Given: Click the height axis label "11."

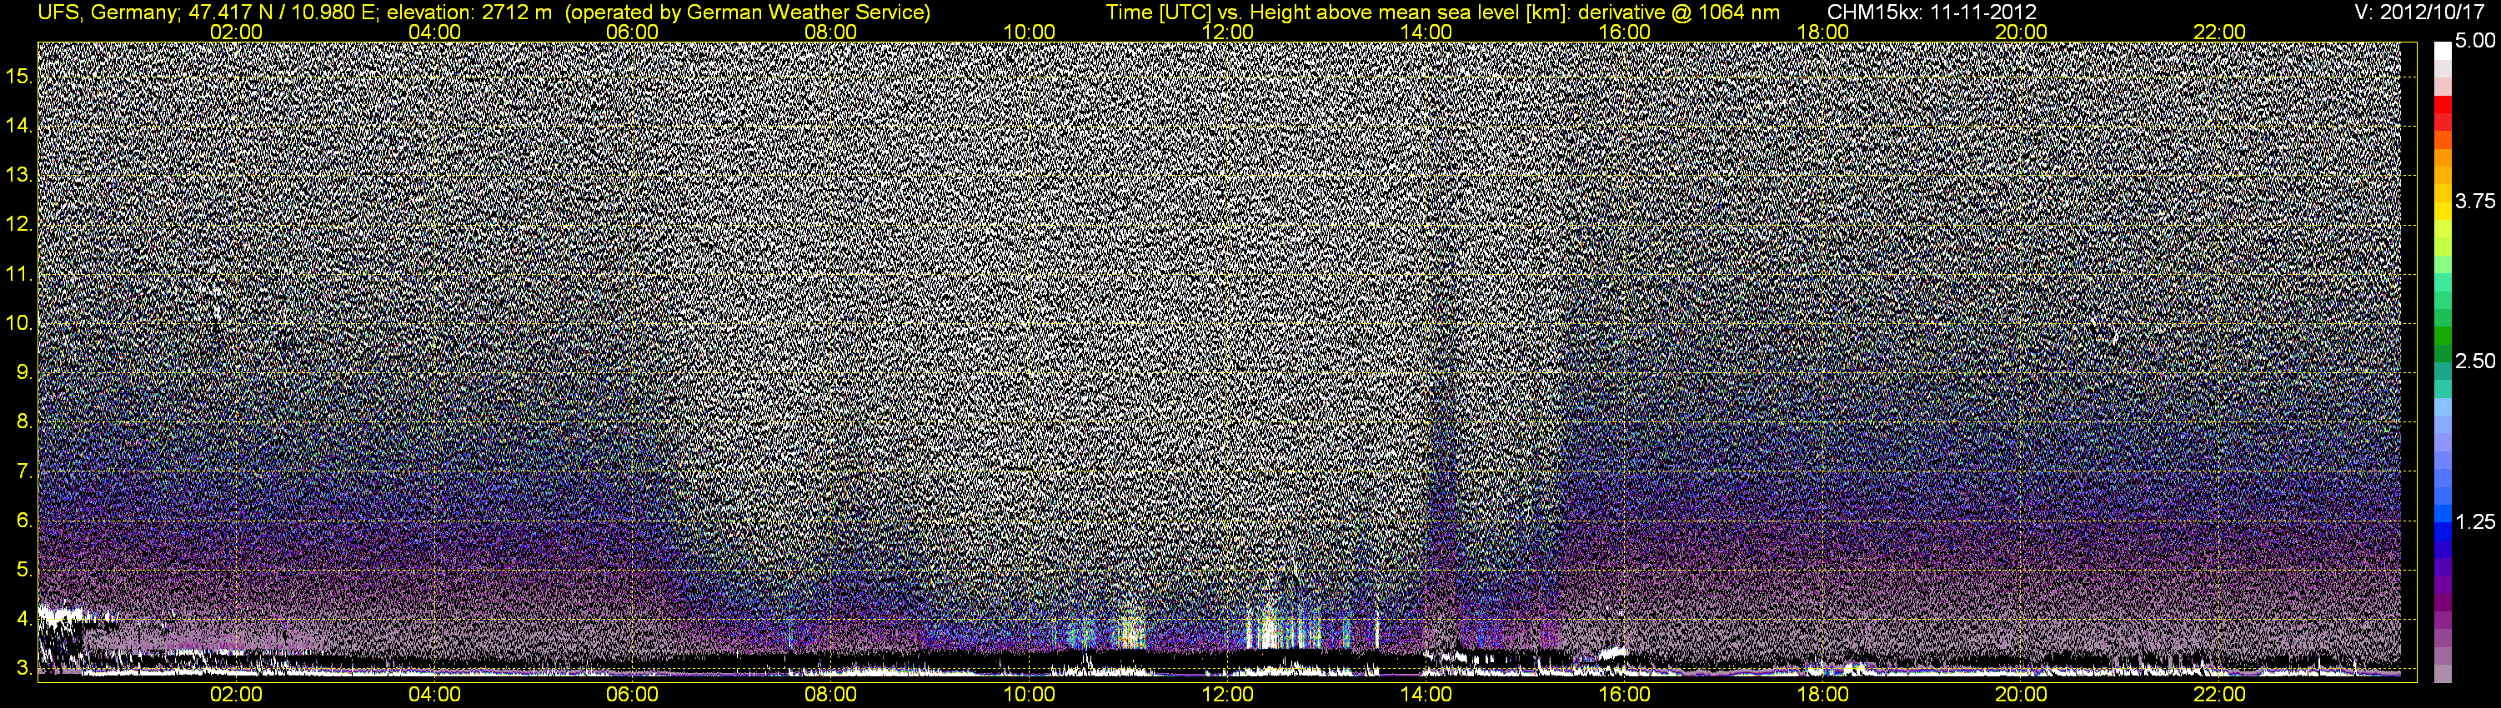Looking at the screenshot, I should click(x=19, y=275).
